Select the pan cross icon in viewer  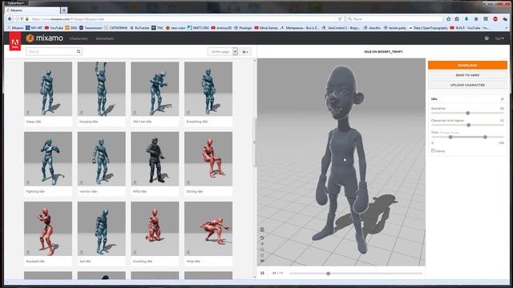(x=262, y=243)
